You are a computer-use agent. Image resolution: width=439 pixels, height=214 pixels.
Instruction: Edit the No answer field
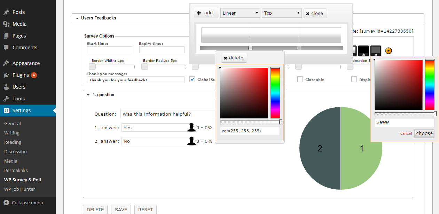155,141
